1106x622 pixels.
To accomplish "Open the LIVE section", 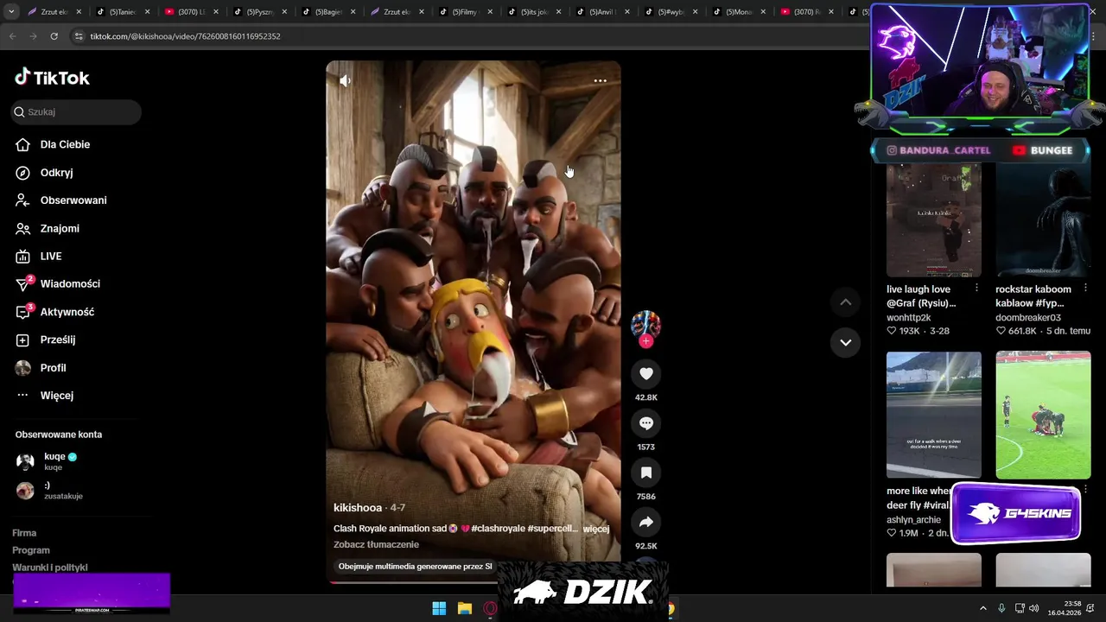I will point(39,257).
